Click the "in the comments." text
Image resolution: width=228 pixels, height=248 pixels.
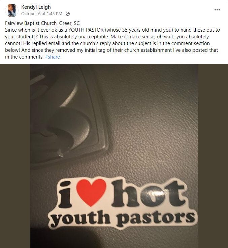24,57
